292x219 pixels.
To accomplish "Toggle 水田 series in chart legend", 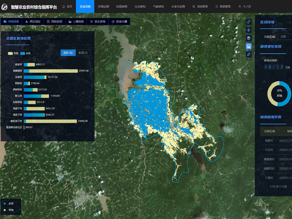I will click(26, 53).
